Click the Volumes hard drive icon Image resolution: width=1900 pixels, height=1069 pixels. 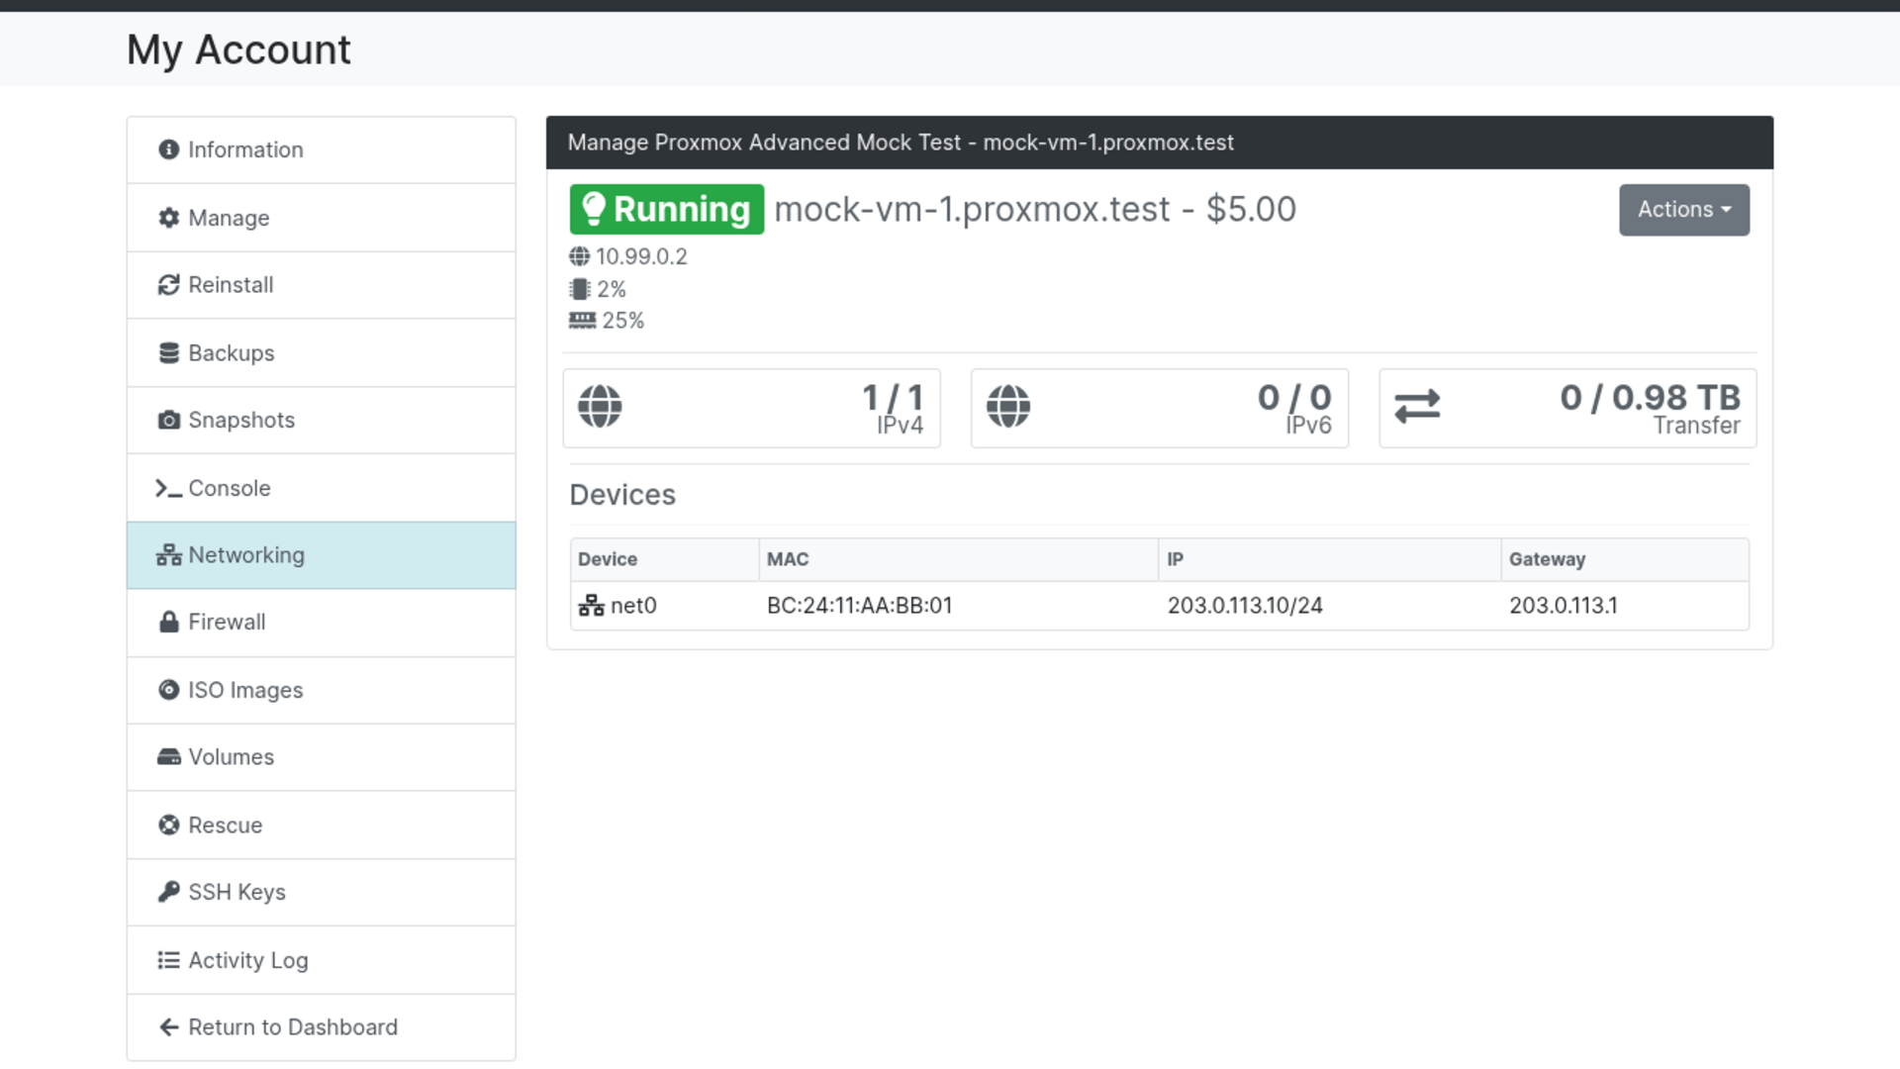pos(169,757)
